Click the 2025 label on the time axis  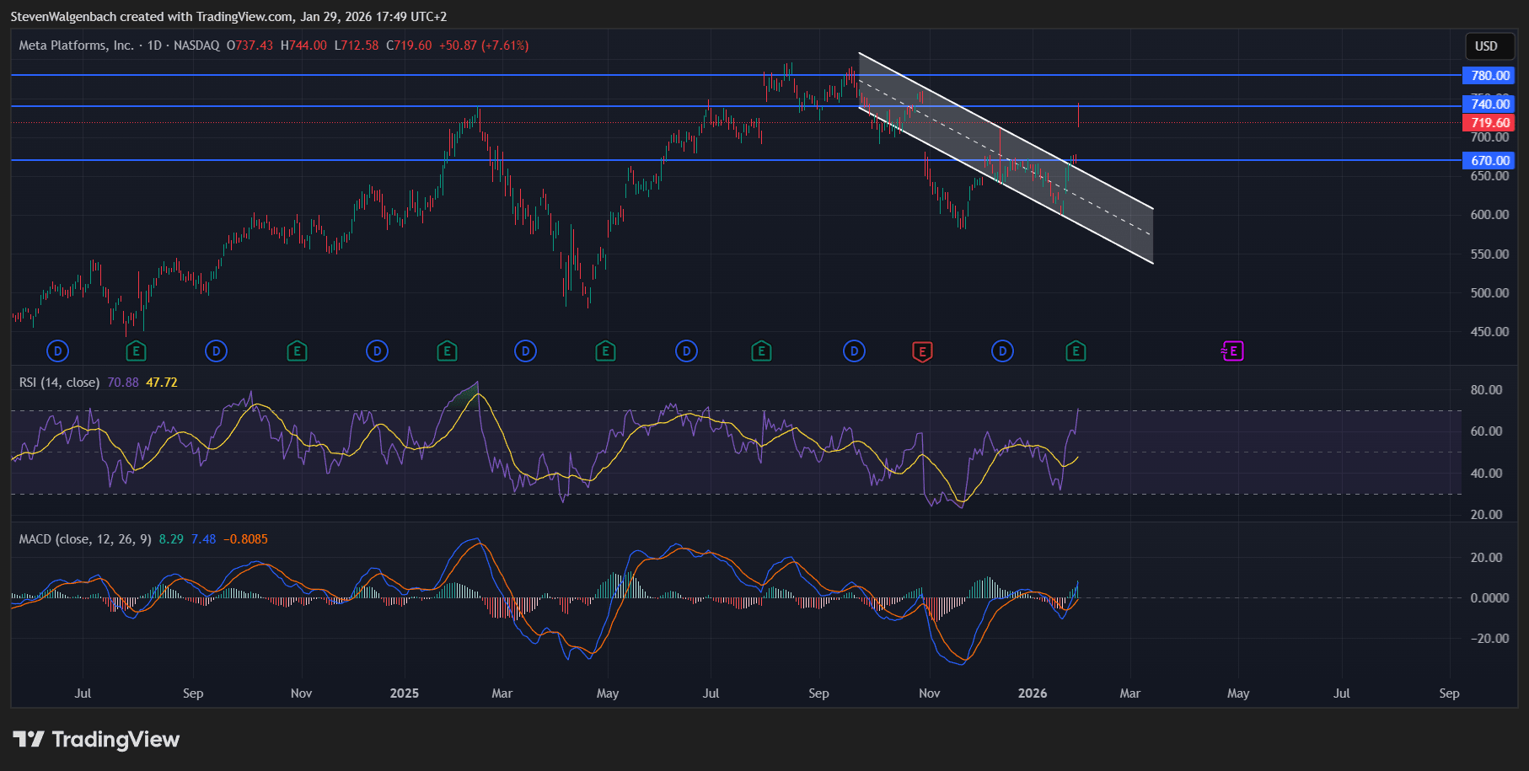[405, 693]
